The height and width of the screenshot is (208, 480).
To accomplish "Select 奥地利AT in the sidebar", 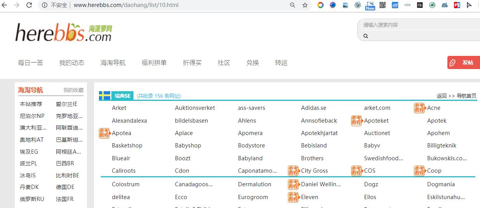I will (x=32, y=140).
